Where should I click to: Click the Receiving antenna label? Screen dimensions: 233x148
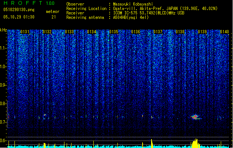click(85, 17)
